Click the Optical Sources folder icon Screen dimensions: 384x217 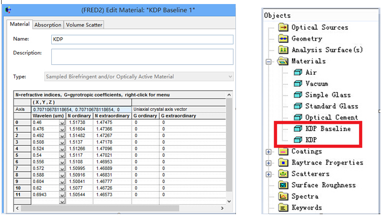click(x=283, y=27)
